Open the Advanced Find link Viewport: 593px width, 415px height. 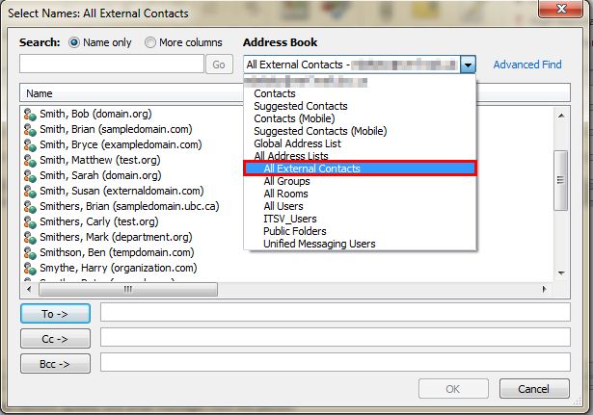click(x=527, y=65)
